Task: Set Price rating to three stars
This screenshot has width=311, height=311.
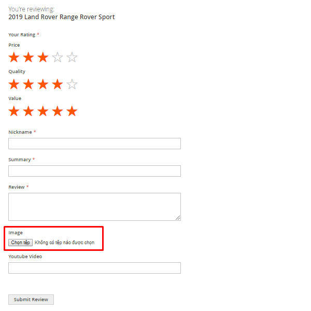Action: (x=43, y=58)
